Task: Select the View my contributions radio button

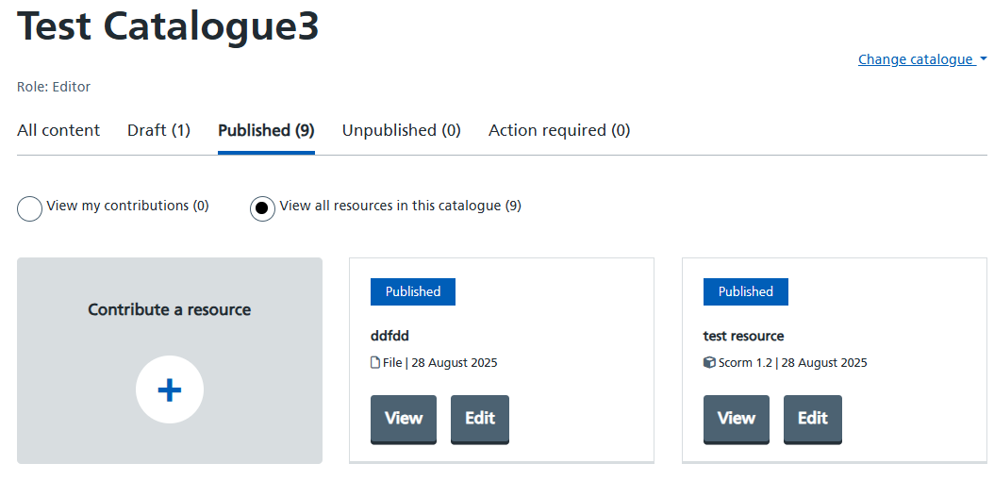Action: click(30, 208)
